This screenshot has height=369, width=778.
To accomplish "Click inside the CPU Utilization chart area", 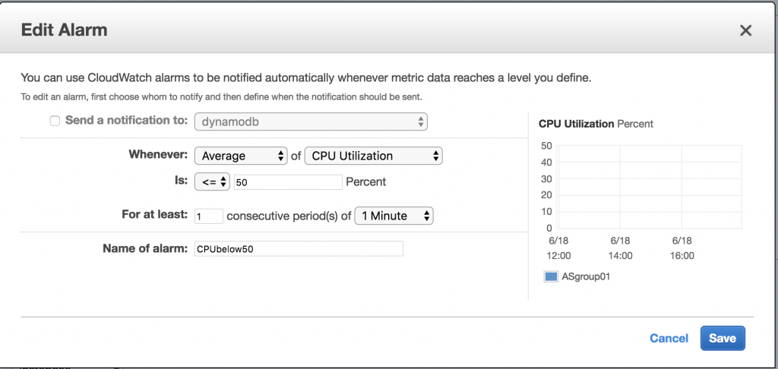I will click(x=650, y=186).
